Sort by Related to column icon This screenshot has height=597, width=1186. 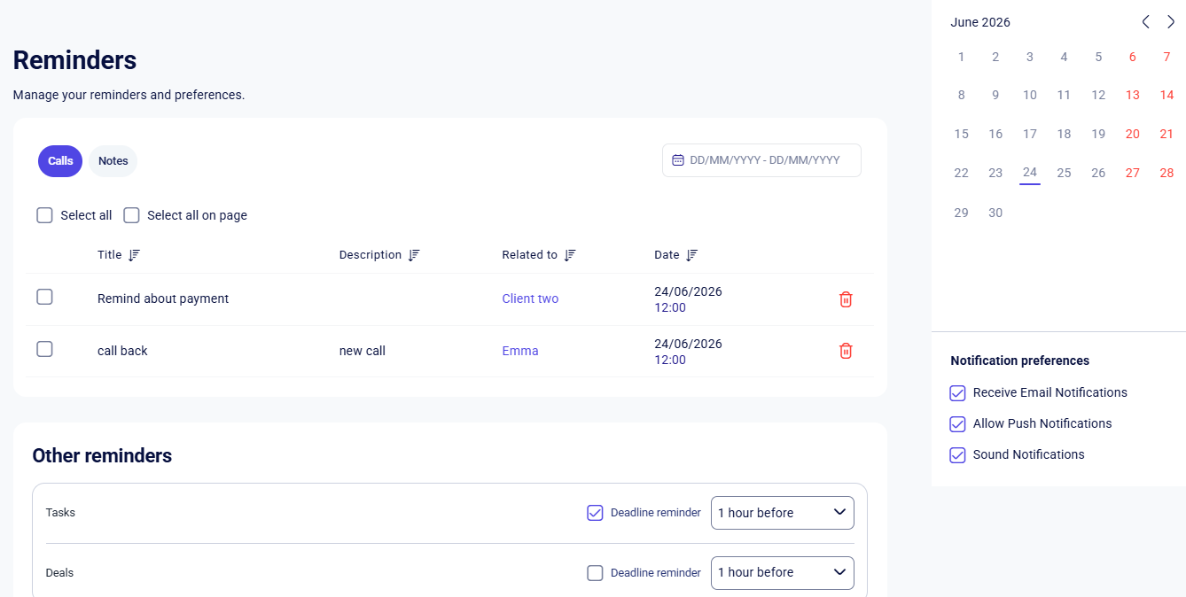(x=570, y=255)
